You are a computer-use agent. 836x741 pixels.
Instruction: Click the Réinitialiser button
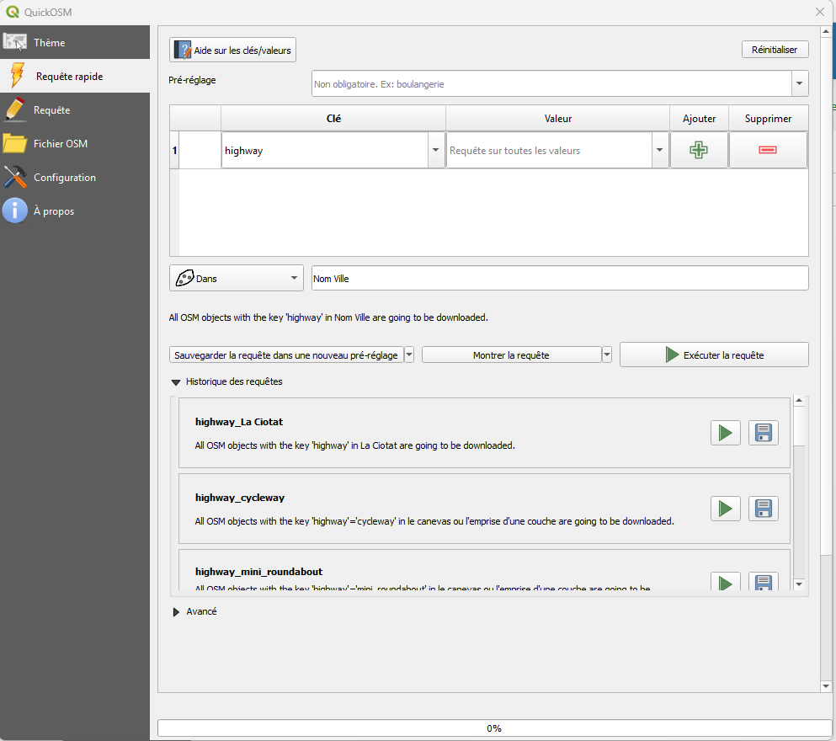point(775,50)
